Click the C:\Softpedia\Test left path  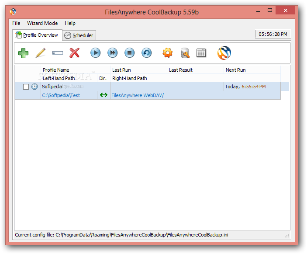[61, 95]
